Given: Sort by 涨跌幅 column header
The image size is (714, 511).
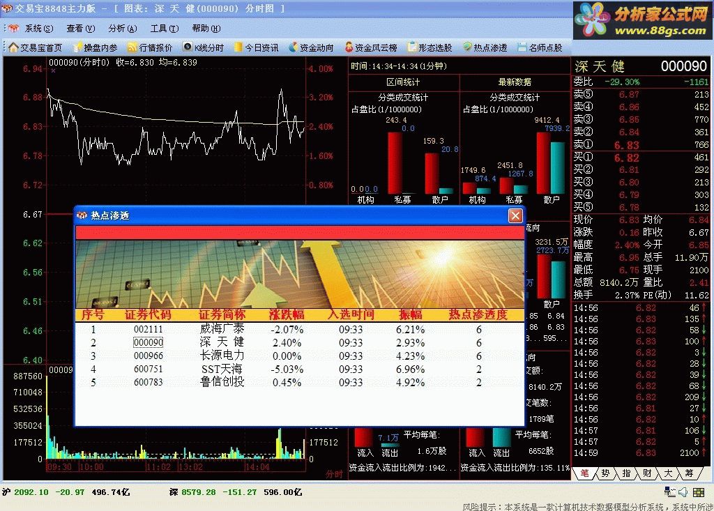Looking at the screenshot, I should pos(287,314).
